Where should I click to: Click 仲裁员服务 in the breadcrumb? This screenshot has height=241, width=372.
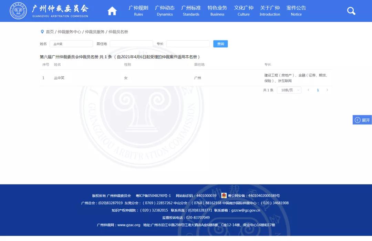pyautogui.click(x=95, y=32)
